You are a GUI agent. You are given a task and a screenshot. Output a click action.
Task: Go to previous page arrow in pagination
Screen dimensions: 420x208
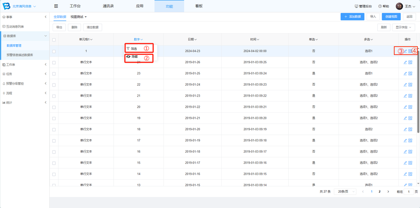(x=363, y=192)
